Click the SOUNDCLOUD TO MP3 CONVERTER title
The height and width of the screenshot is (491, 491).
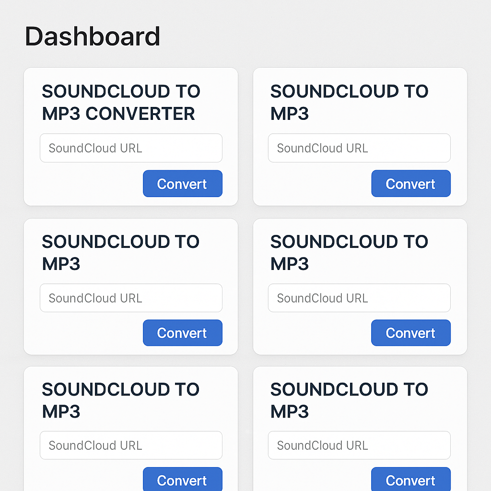point(121,102)
